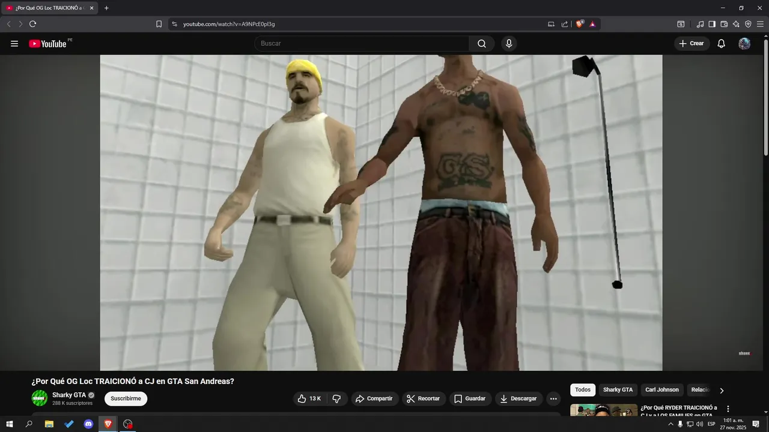Select the OG Loc YouTube tab

pos(50,8)
